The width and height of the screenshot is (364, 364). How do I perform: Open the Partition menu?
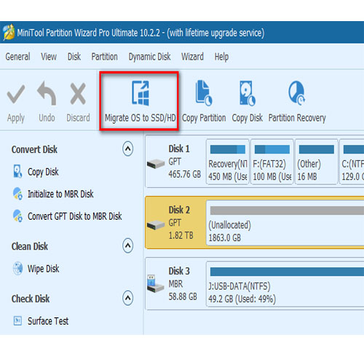click(x=104, y=57)
